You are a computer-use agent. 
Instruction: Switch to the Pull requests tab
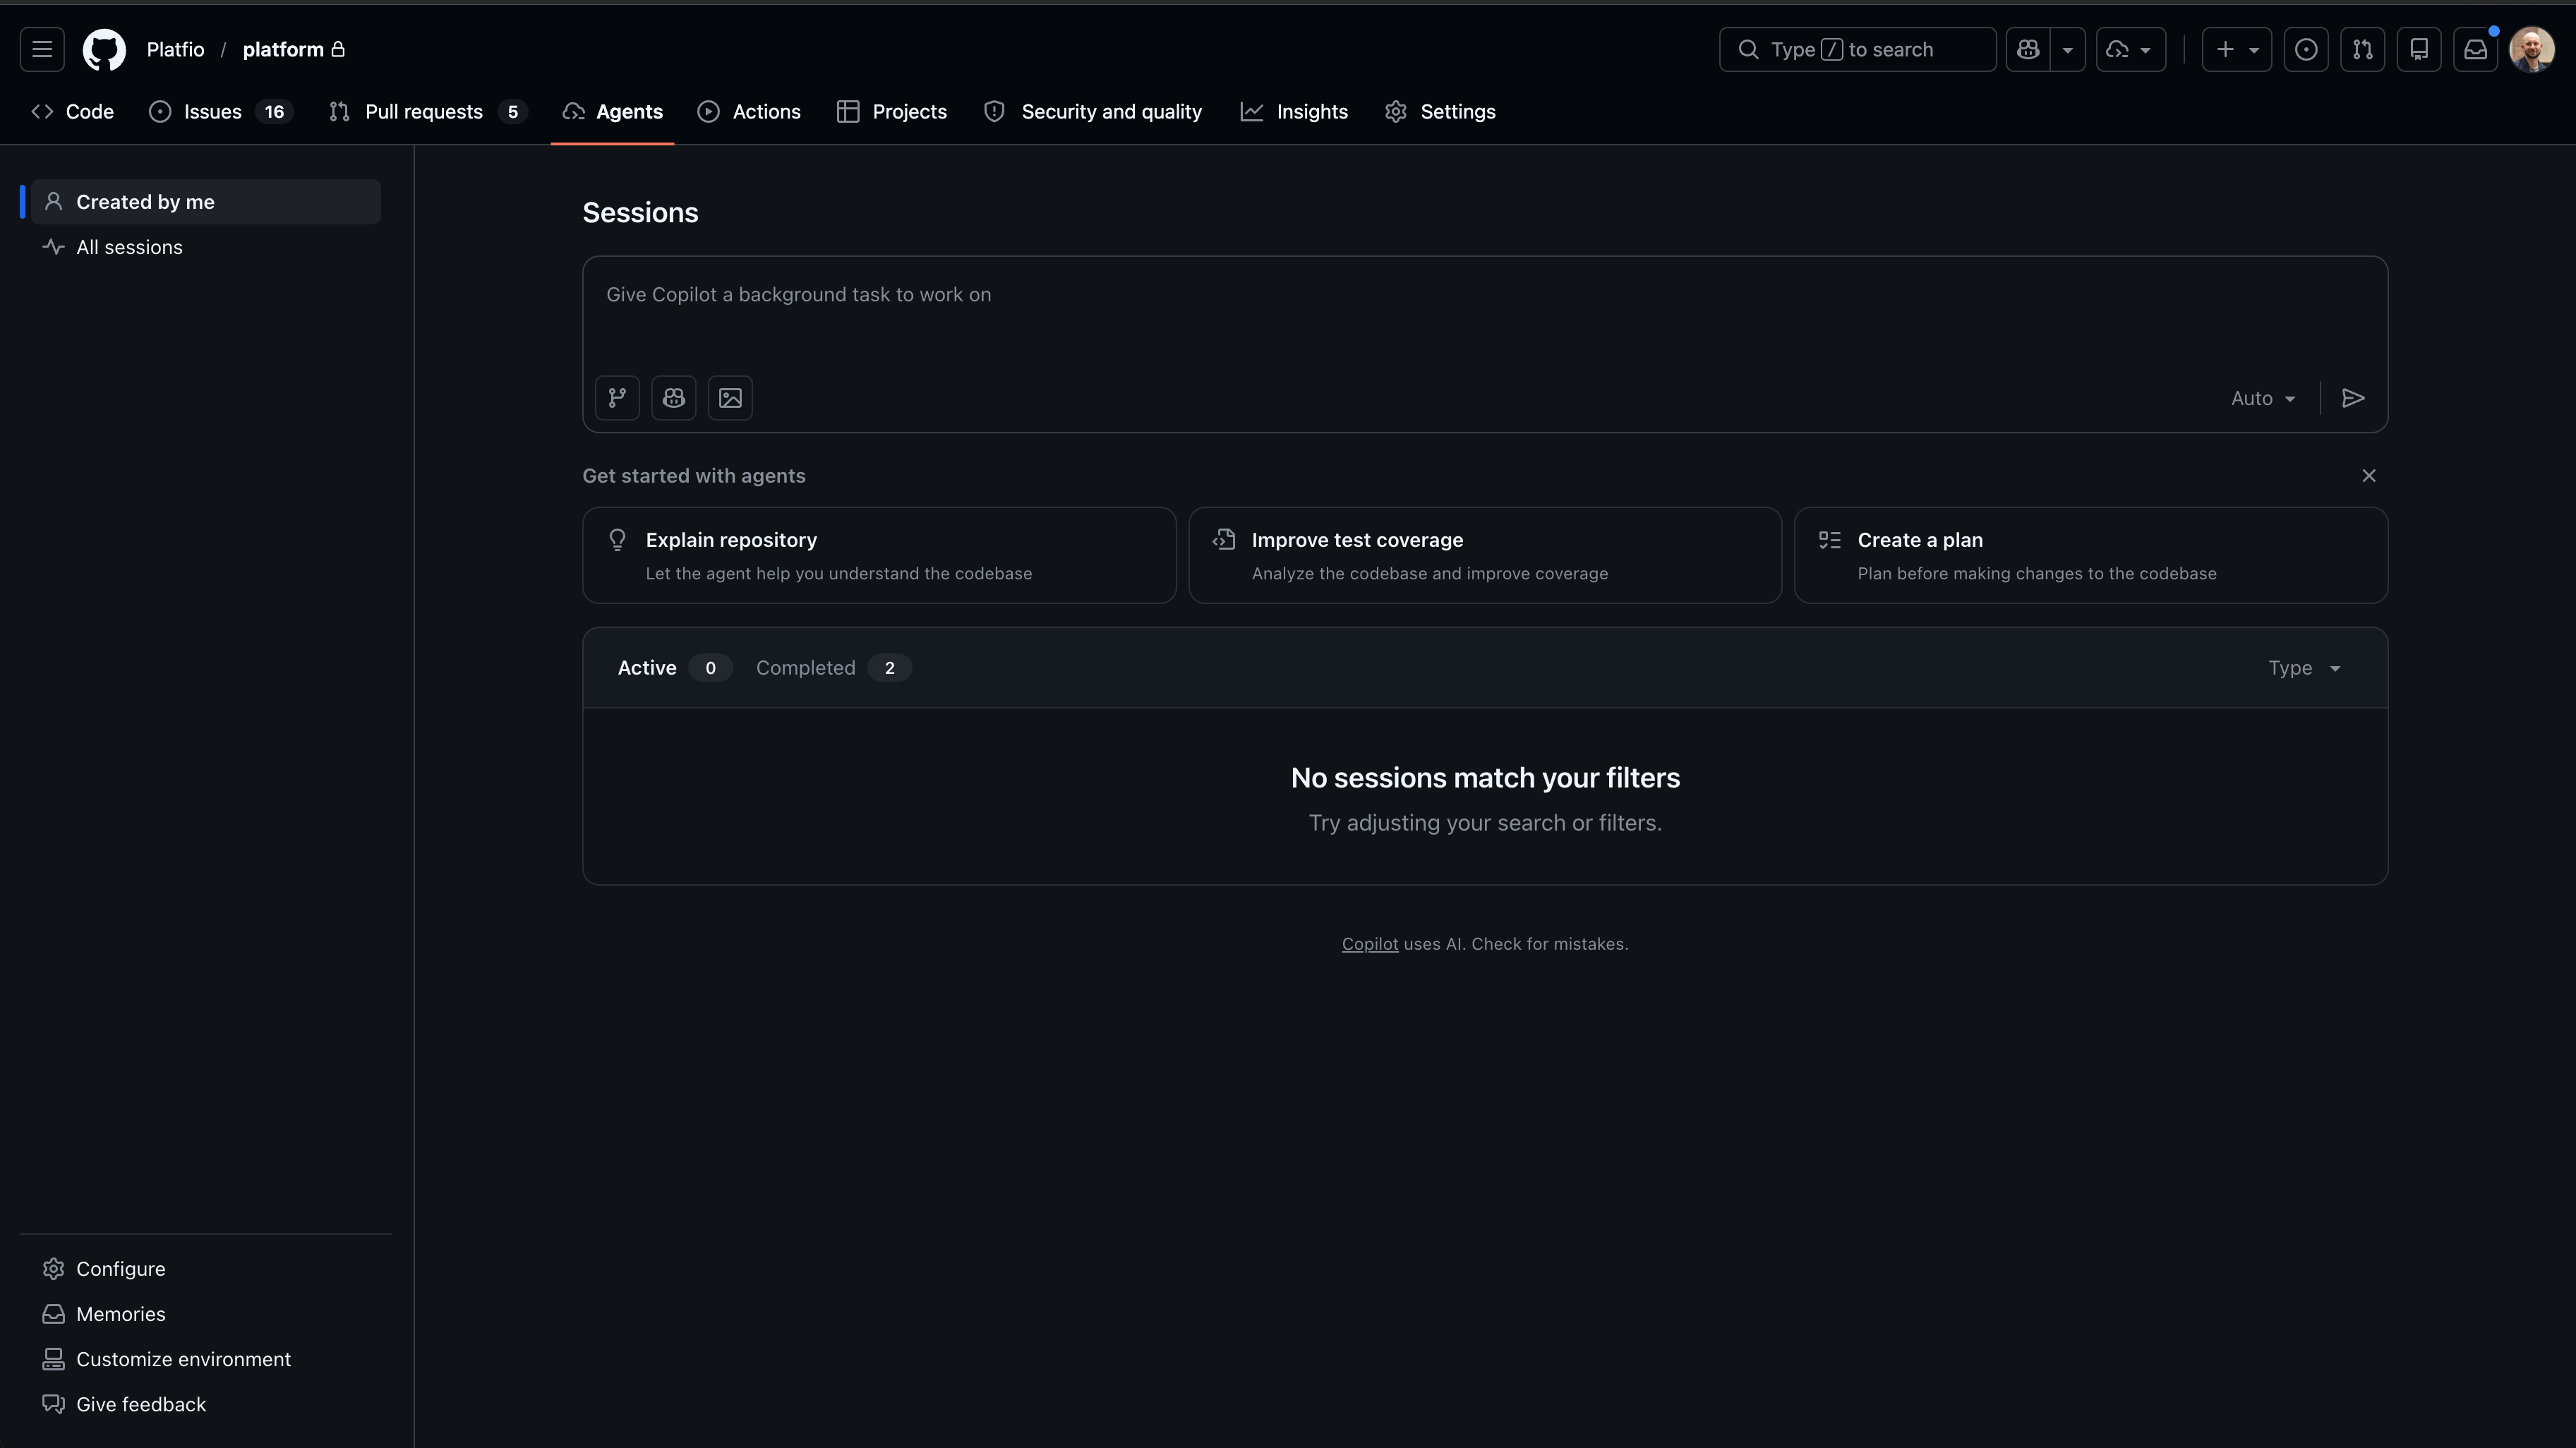click(428, 112)
